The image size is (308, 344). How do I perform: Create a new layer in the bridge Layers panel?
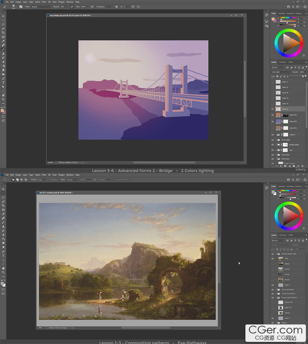click(298, 166)
